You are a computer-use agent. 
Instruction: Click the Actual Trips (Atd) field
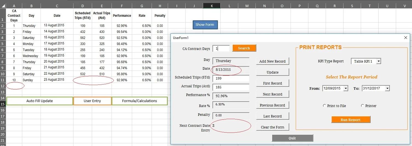point(231,87)
